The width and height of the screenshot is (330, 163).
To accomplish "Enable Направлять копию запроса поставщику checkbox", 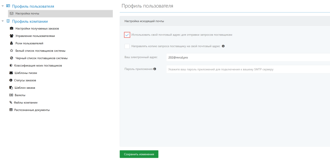I will pos(127,46).
